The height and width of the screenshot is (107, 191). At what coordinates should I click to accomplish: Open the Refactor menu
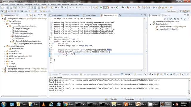click(20, 4)
